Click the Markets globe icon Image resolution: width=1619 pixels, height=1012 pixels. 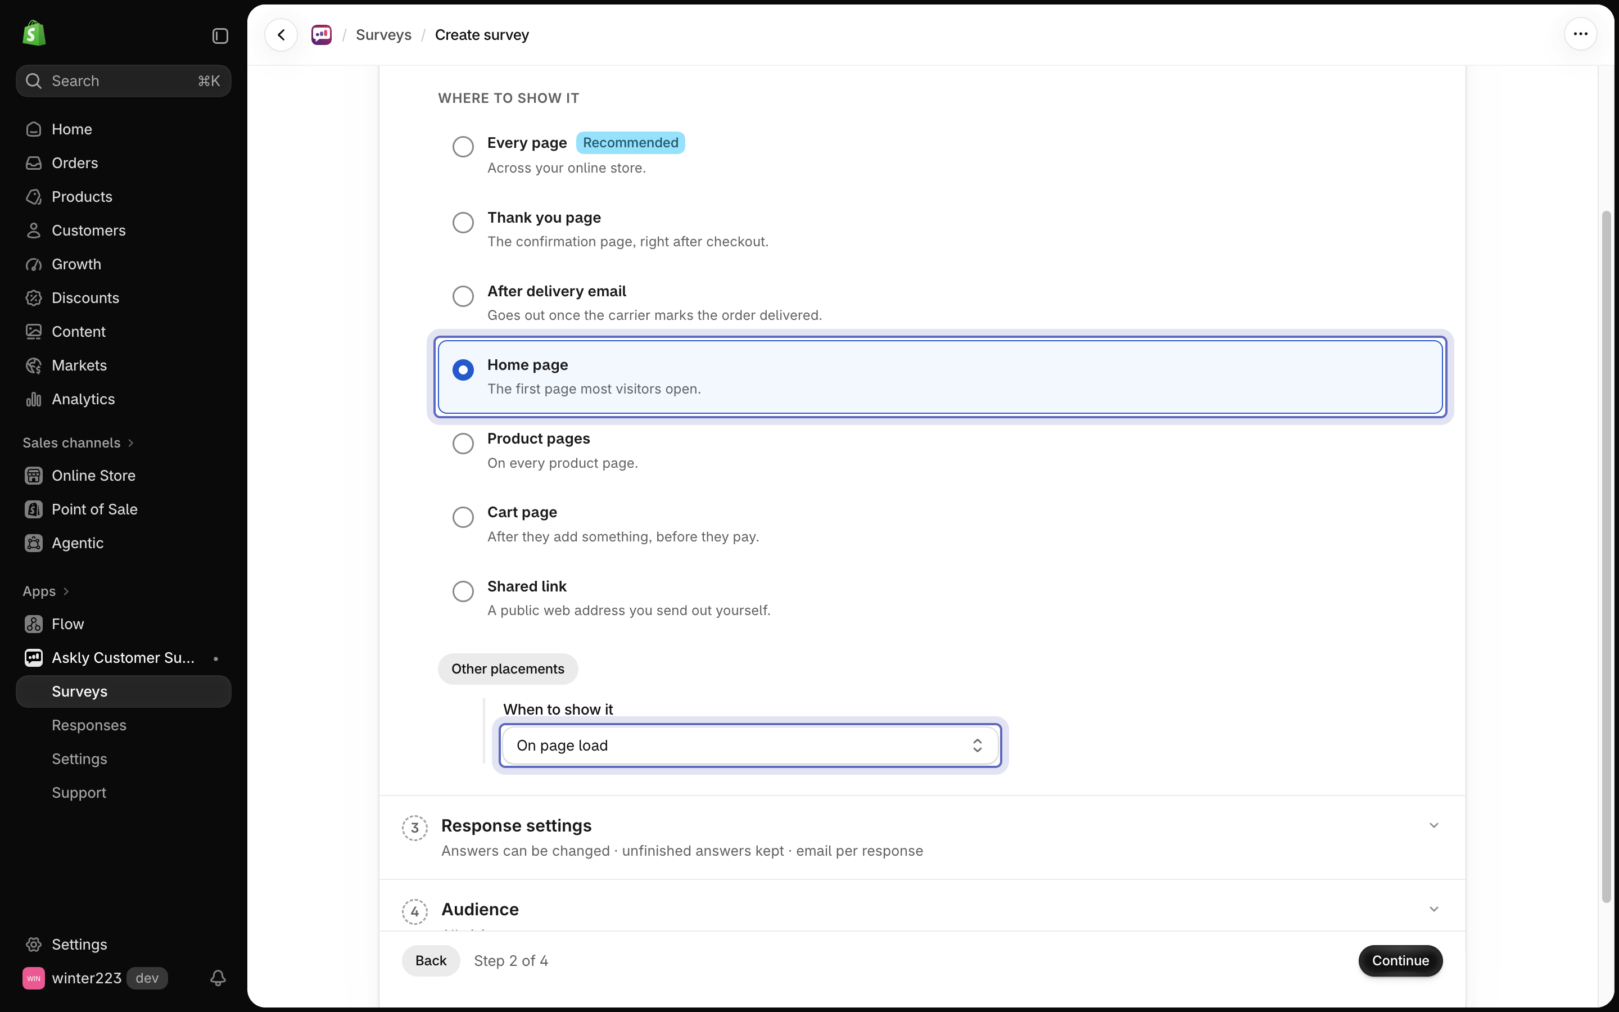[x=34, y=365]
